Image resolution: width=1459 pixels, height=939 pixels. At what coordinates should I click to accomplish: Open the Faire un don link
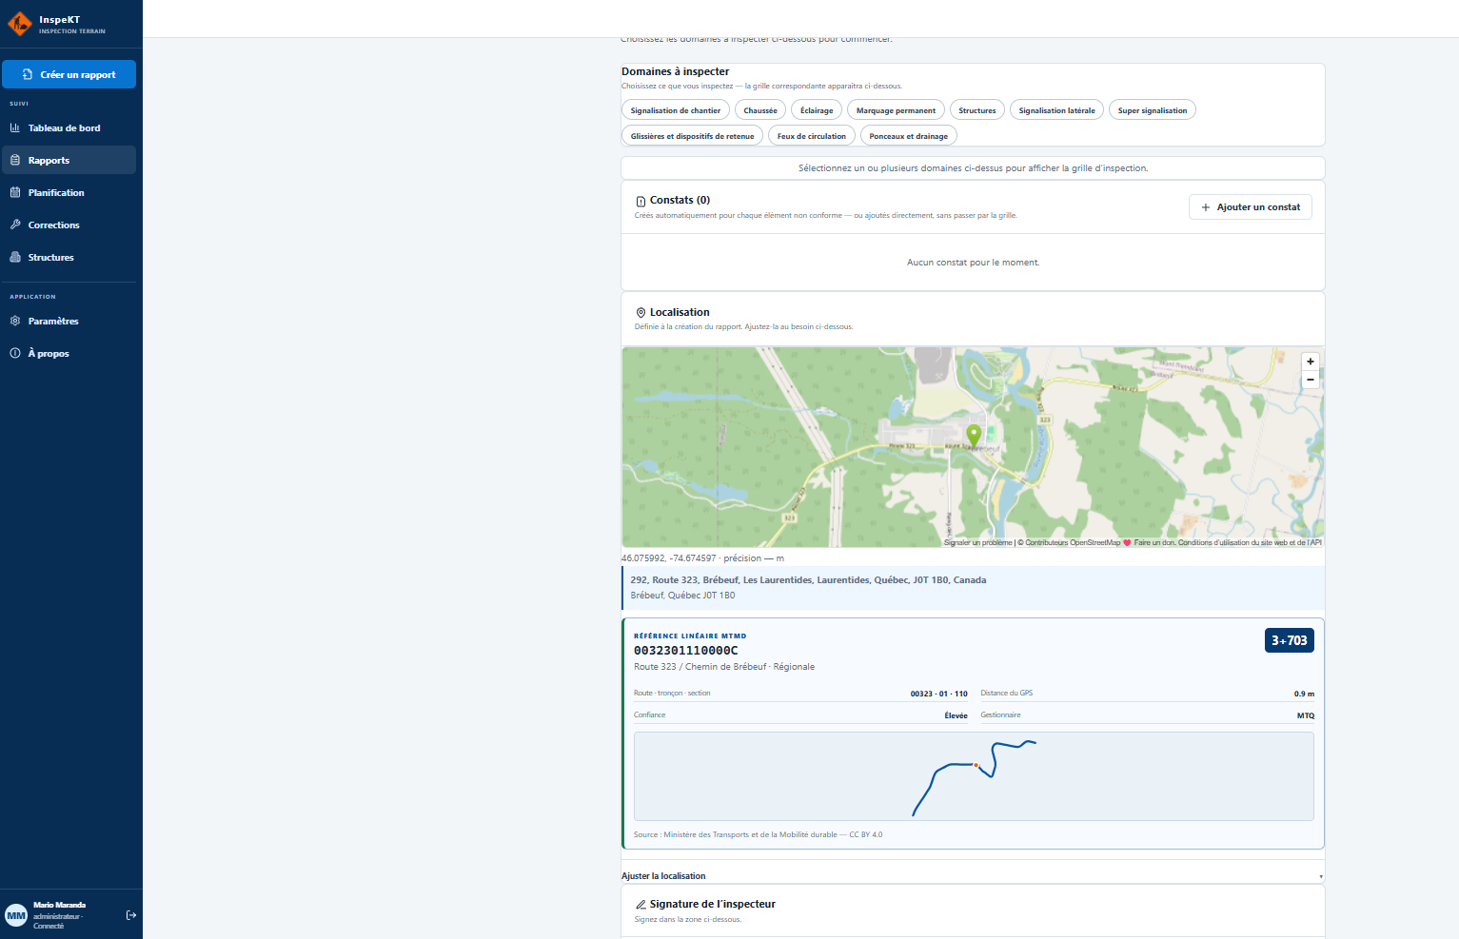[1153, 542]
